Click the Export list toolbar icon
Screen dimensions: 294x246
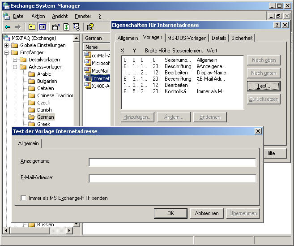point(77,27)
